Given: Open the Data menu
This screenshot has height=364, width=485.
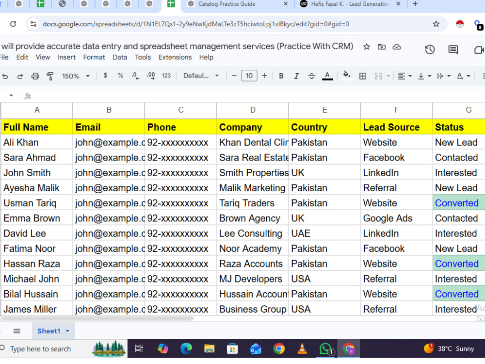Looking at the screenshot, I should [x=120, y=57].
